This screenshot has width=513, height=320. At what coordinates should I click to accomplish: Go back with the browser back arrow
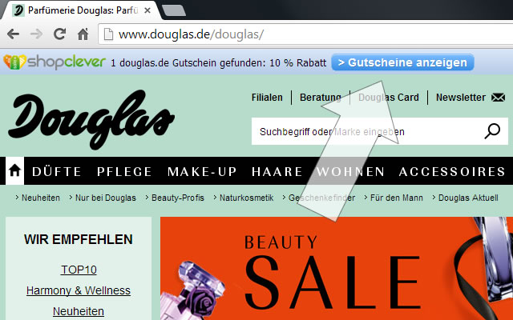(x=13, y=34)
